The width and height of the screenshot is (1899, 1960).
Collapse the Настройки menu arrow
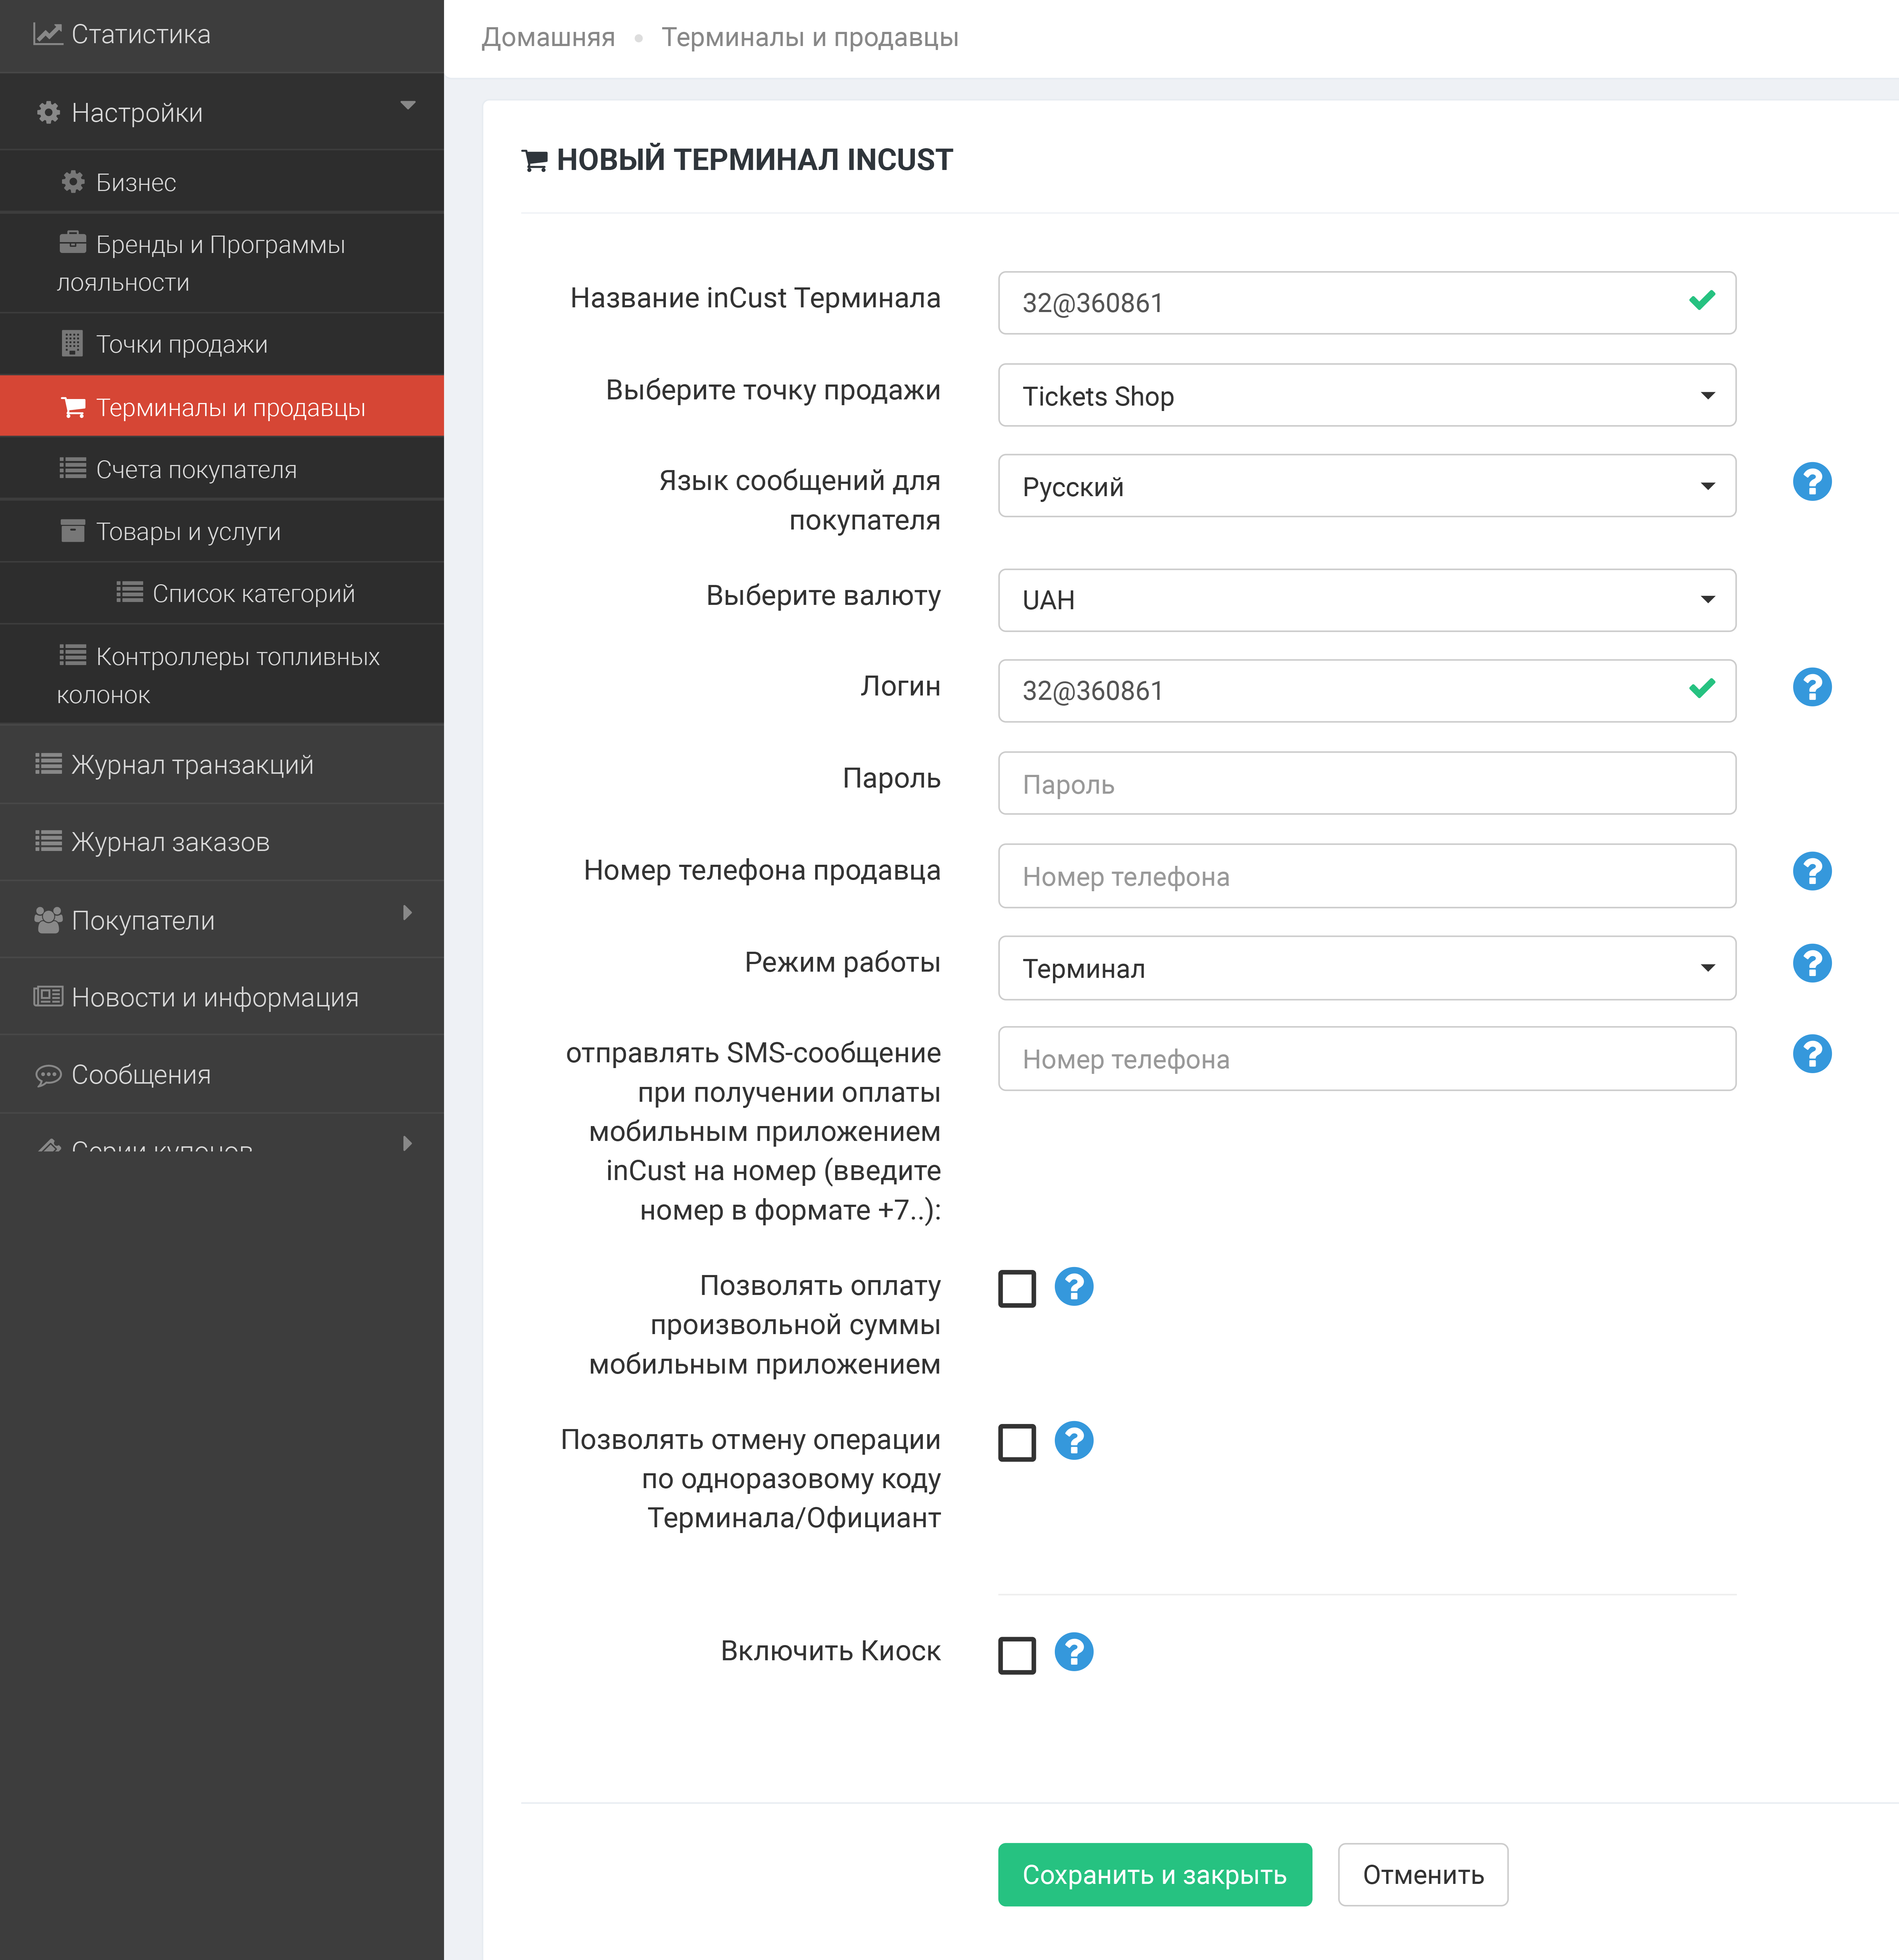[408, 105]
